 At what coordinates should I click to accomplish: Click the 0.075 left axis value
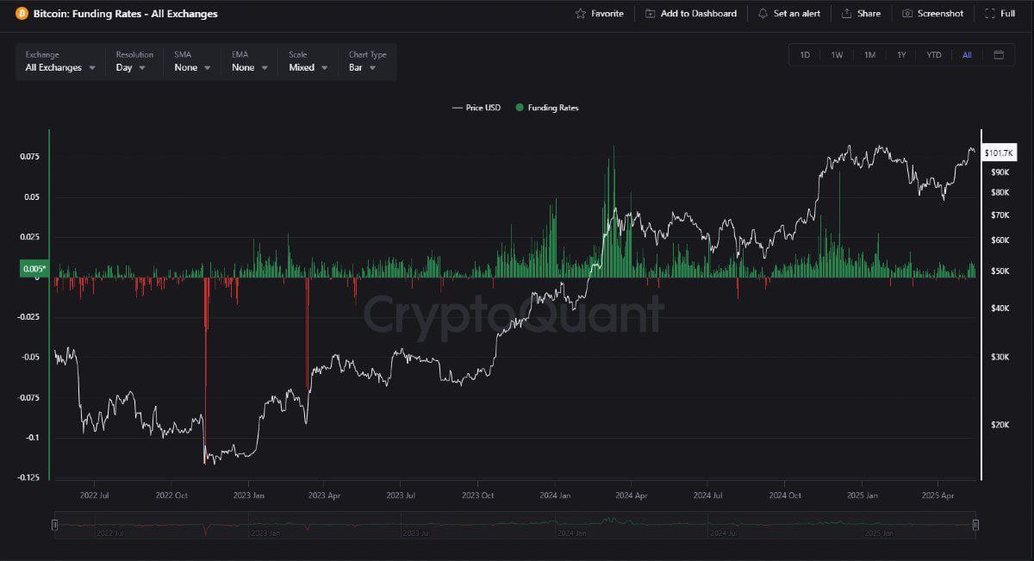tap(30, 157)
